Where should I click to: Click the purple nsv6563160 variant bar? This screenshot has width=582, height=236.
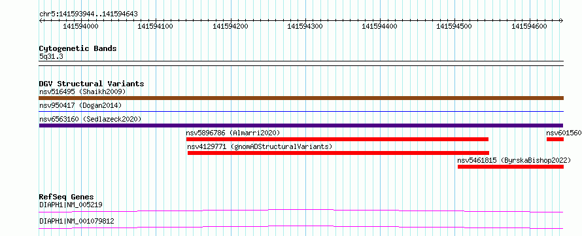(x=301, y=126)
